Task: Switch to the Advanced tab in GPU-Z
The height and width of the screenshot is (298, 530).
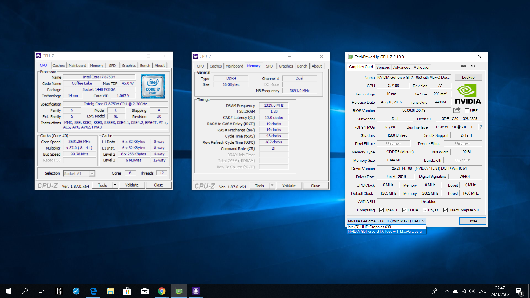Action: [x=402, y=67]
